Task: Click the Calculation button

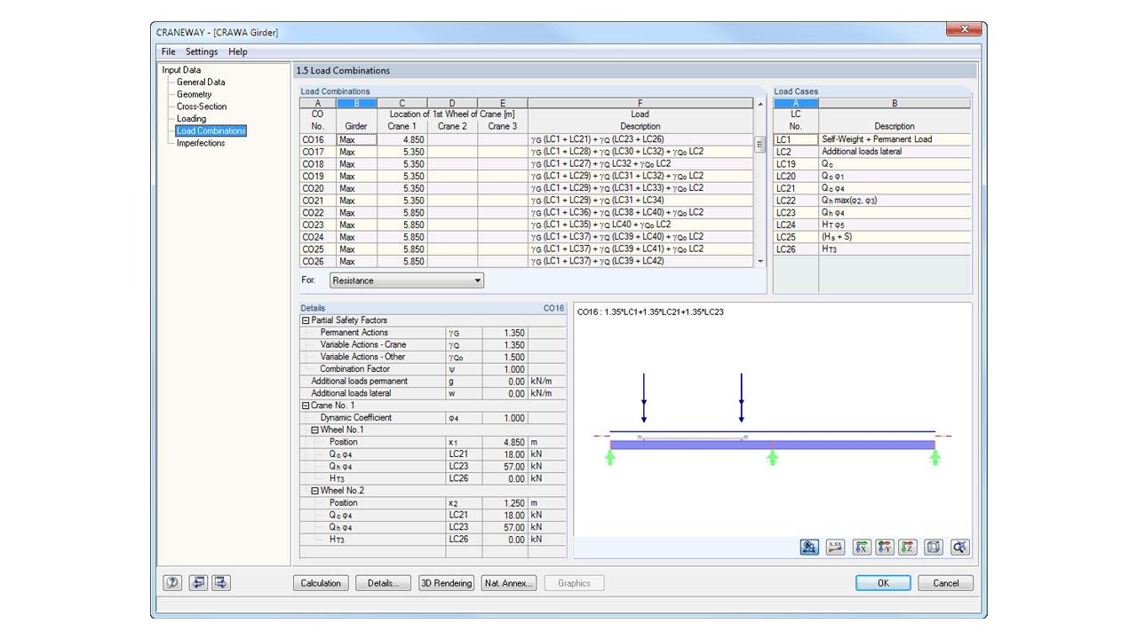Action: 321,583
